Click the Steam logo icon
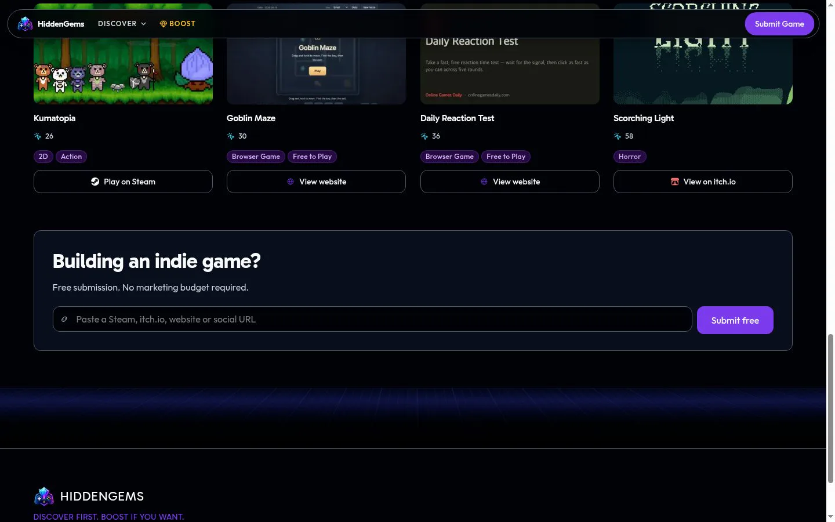The image size is (835, 522). point(95,182)
